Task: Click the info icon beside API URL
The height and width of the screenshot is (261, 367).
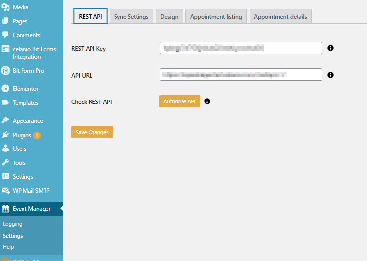Action: 330,75
